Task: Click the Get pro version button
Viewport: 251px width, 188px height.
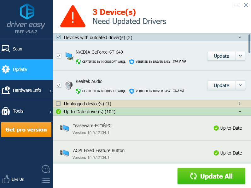Action: click(x=26, y=130)
